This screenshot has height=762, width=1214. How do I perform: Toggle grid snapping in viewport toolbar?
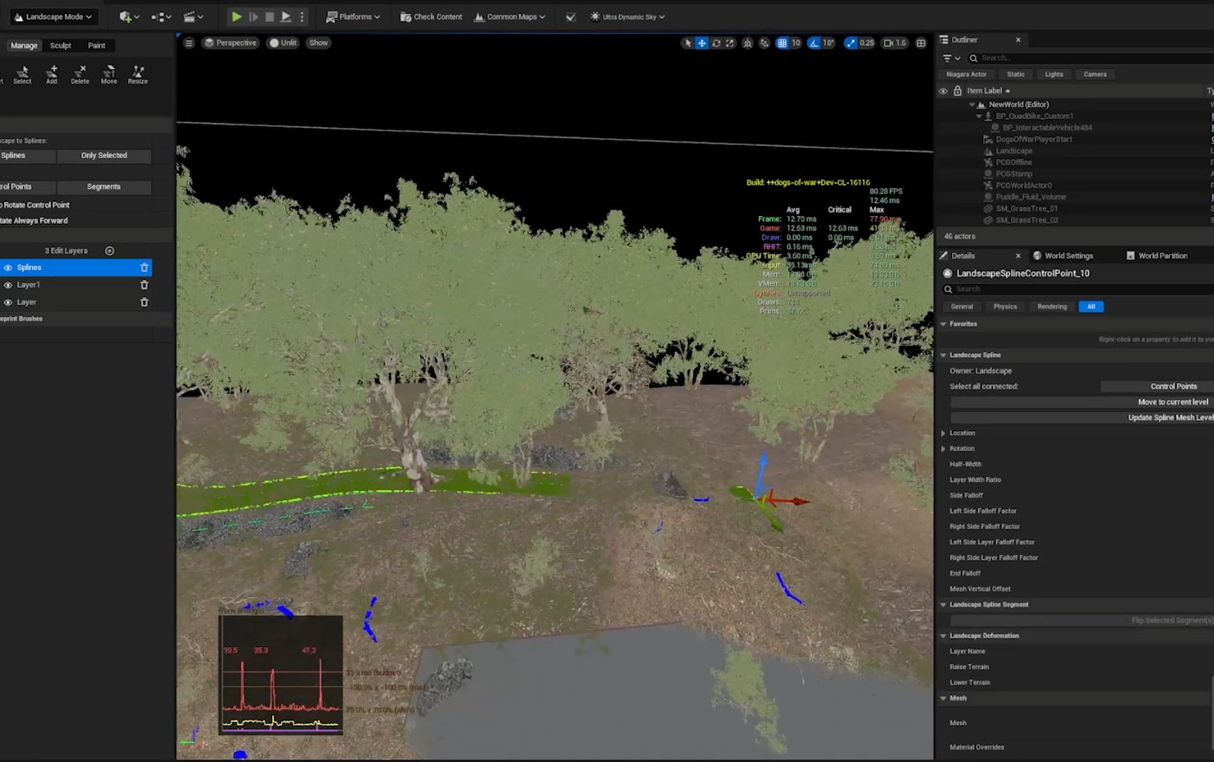point(782,43)
